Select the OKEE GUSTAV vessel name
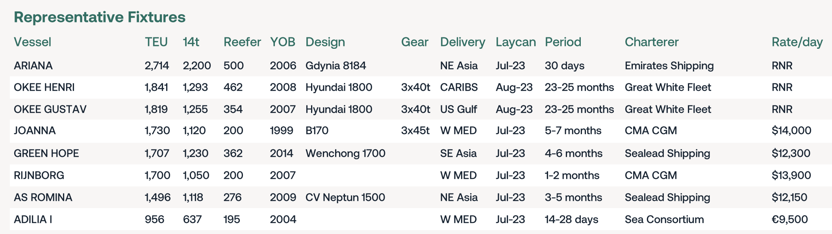The width and height of the screenshot is (832, 234). tap(50, 109)
